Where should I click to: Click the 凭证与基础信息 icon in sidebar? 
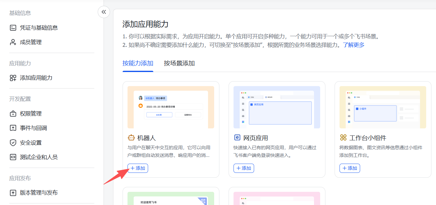pyautogui.click(x=13, y=28)
